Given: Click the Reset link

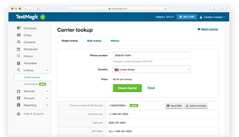Looking at the screenshot, I should click(151, 88).
